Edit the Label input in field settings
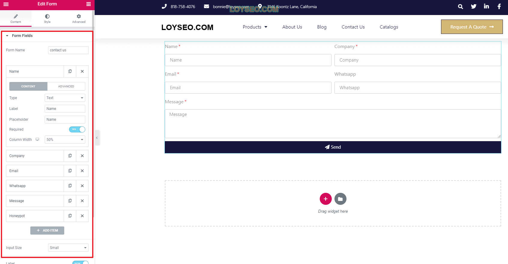 (65, 109)
